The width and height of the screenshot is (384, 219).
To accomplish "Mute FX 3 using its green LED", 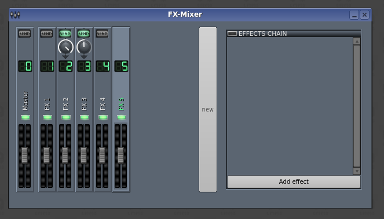I will [85, 117].
